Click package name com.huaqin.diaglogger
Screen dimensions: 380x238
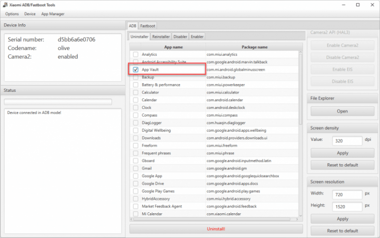tap(226, 123)
